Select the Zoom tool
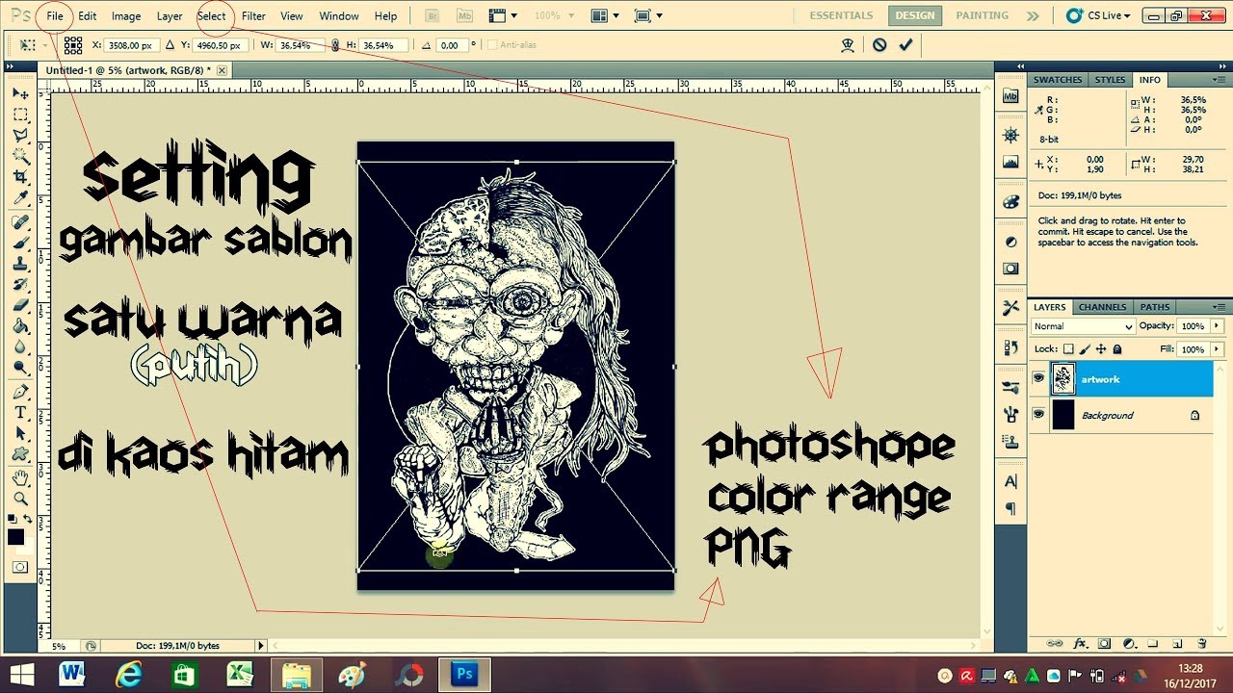The image size is (1233, 693). [x=20, y=499]
